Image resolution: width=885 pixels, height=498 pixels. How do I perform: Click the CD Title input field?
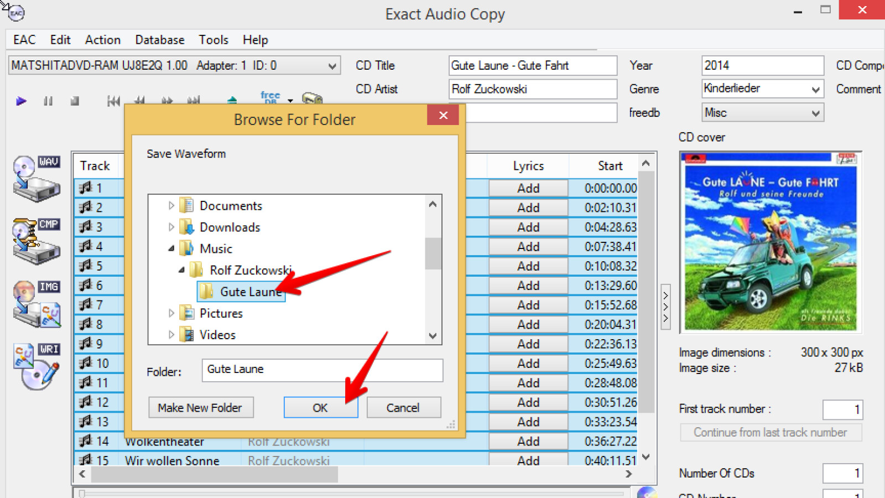[533, 65]
